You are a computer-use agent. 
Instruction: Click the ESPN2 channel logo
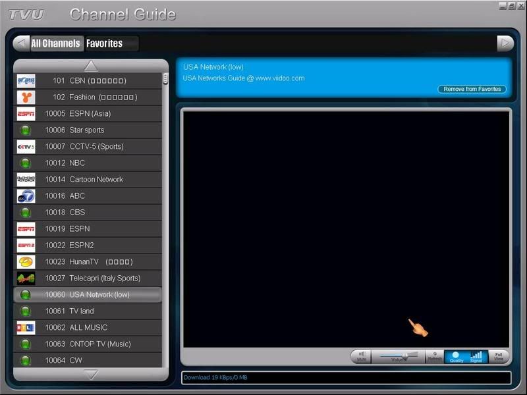pyautogui.click(x=26, y=245)
